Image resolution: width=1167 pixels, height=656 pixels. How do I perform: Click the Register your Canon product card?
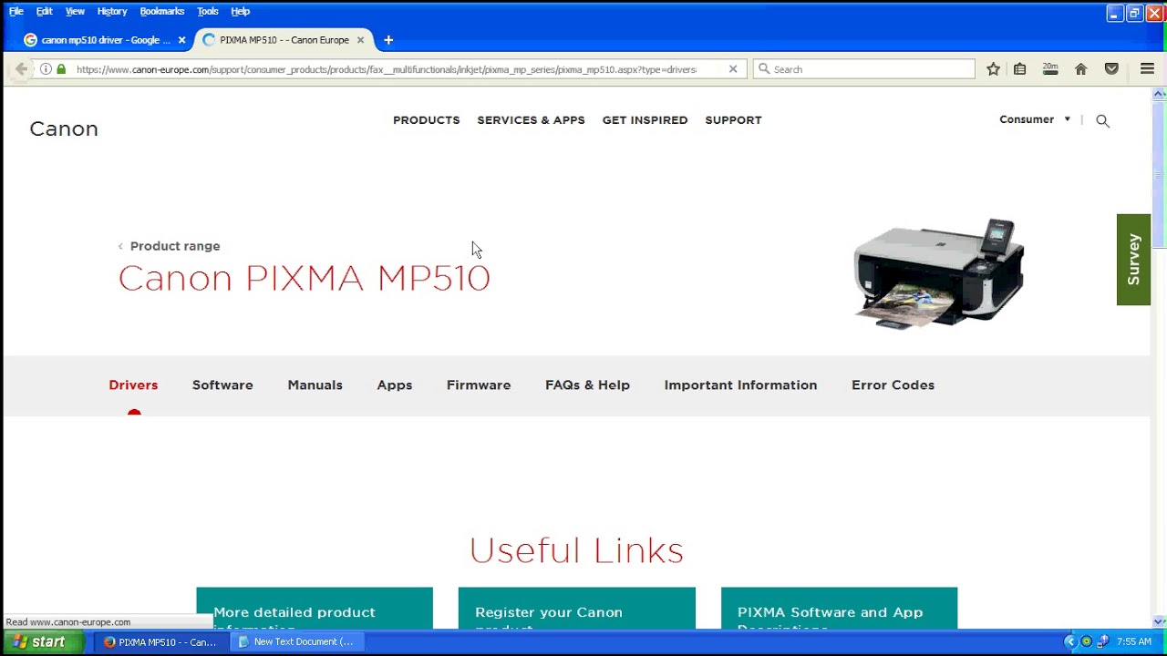tap(577, 609)
